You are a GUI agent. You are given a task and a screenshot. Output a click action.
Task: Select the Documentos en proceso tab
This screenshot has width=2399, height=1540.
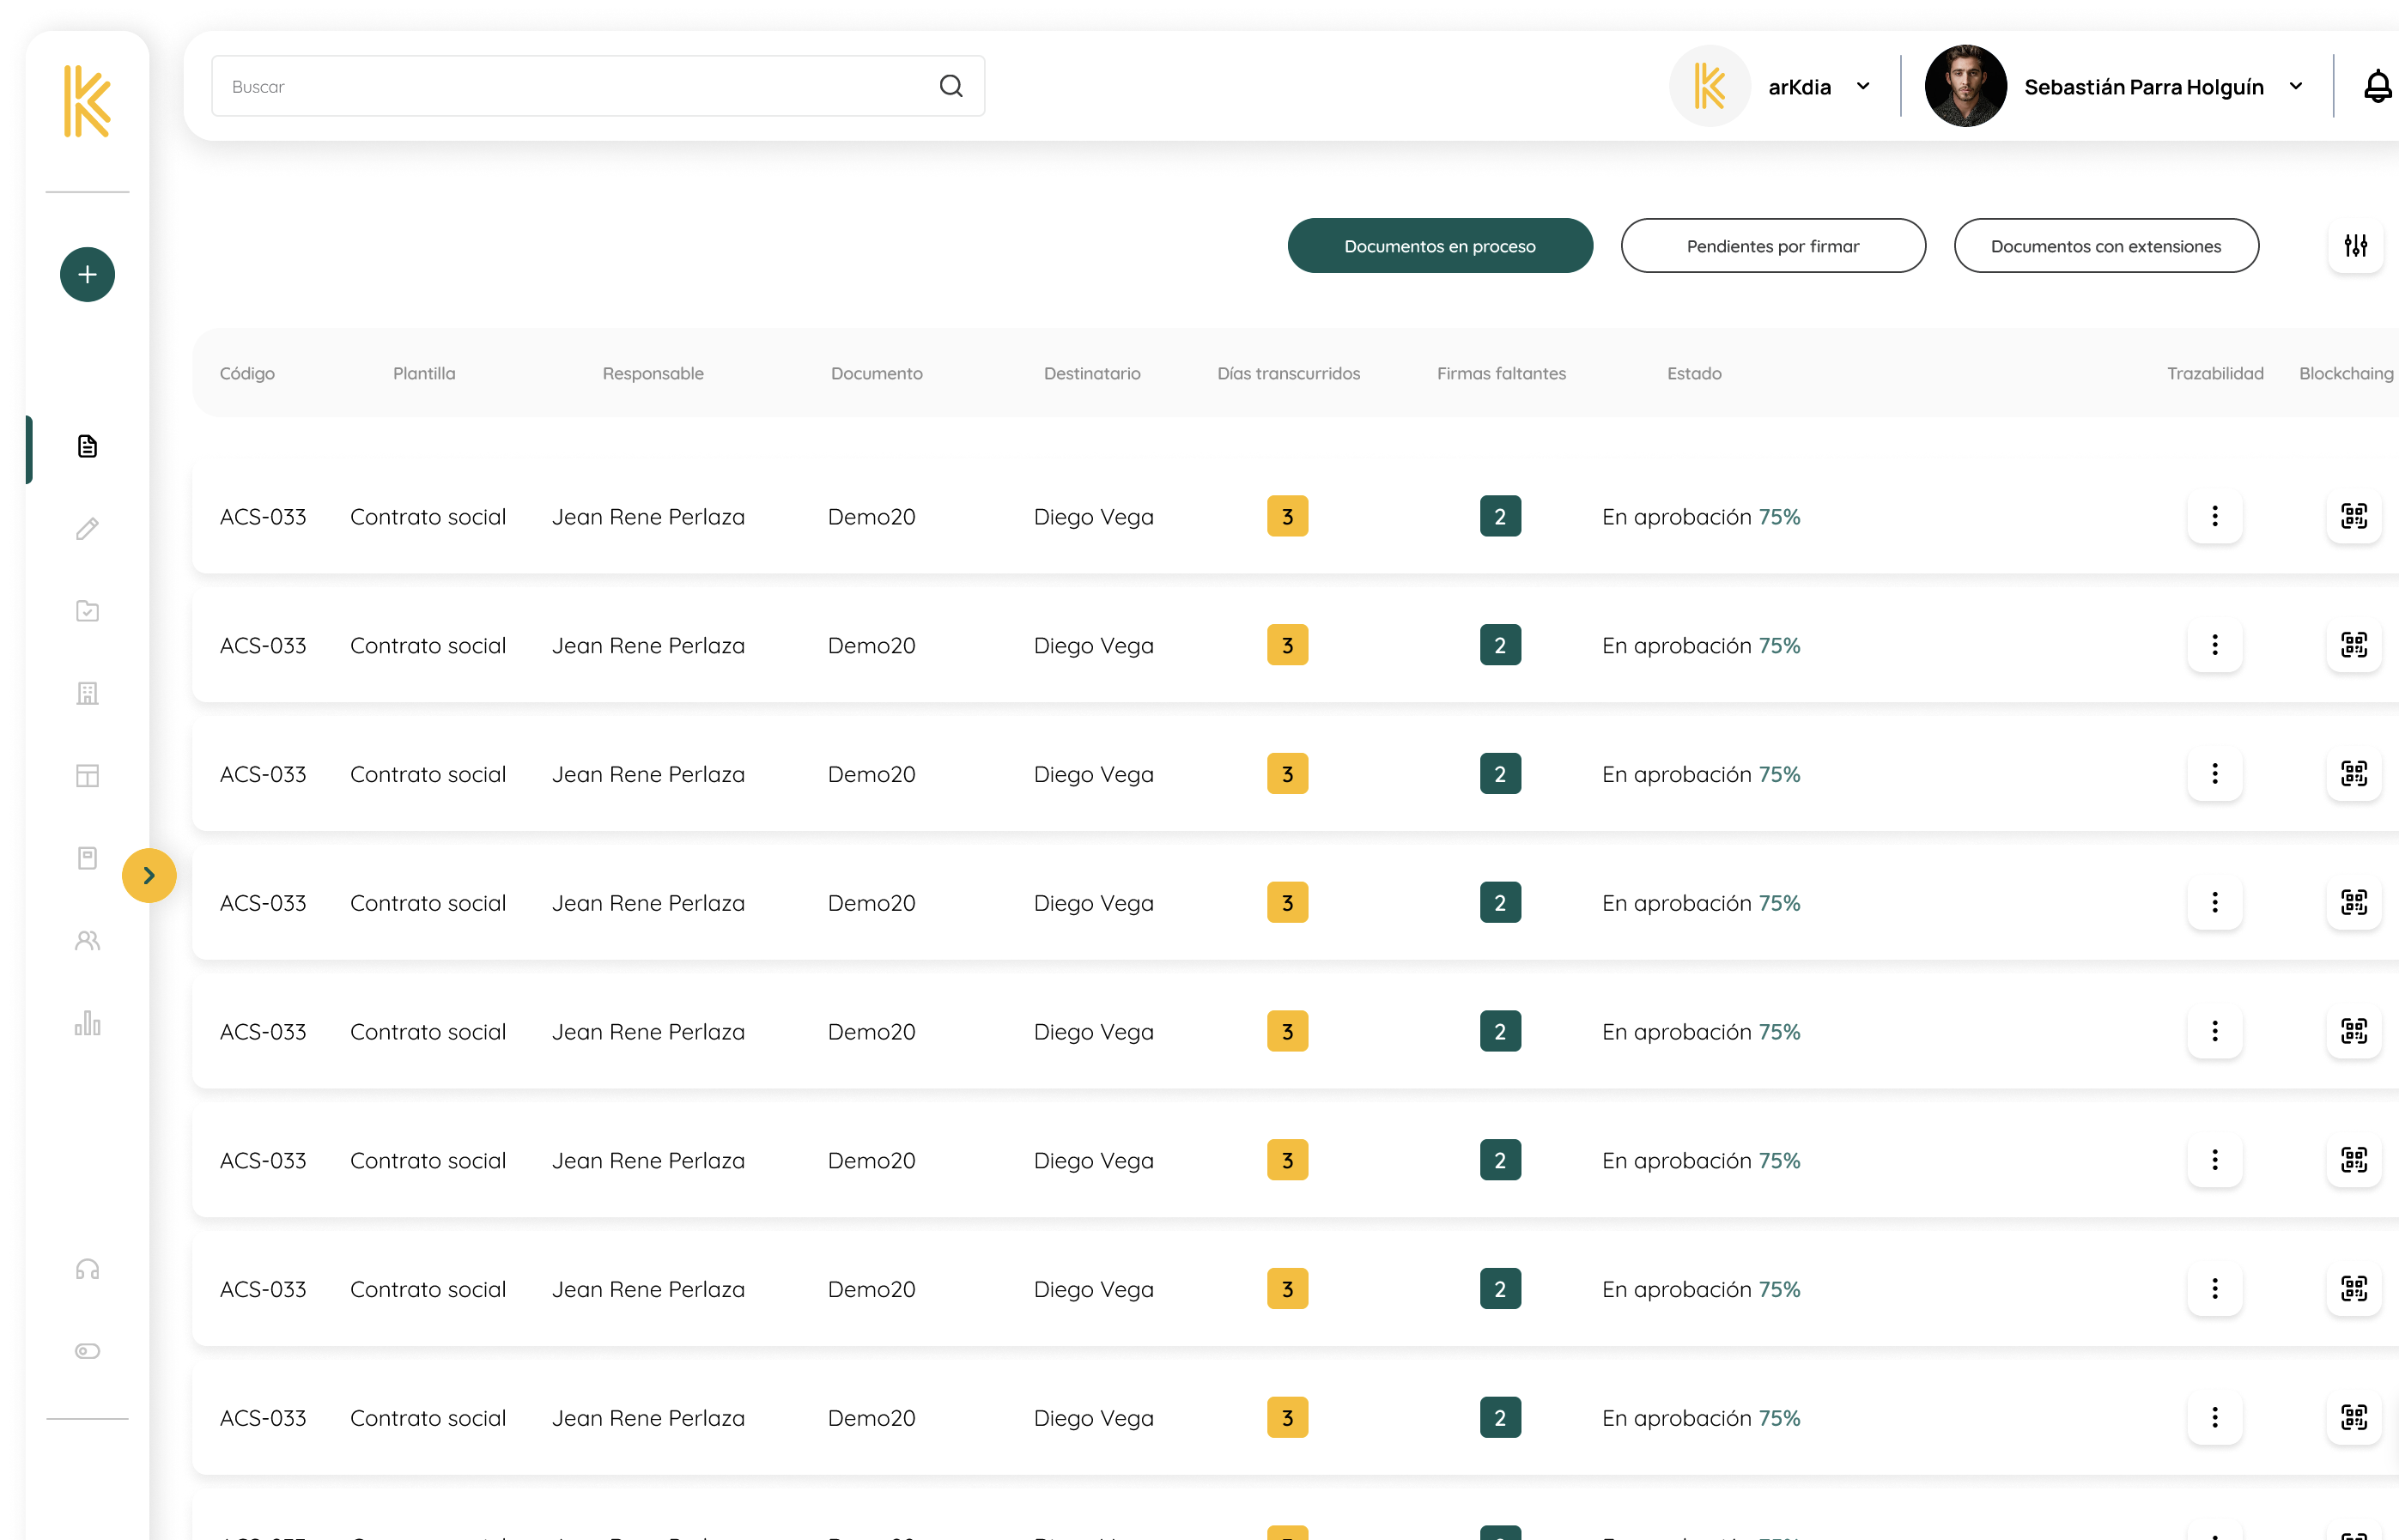click(1440, 245)
